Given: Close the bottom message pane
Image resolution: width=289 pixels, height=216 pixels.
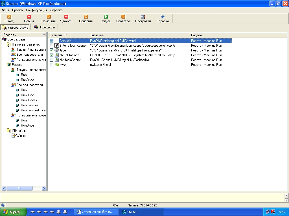Looking at the screenshot, I should point(286,195).
